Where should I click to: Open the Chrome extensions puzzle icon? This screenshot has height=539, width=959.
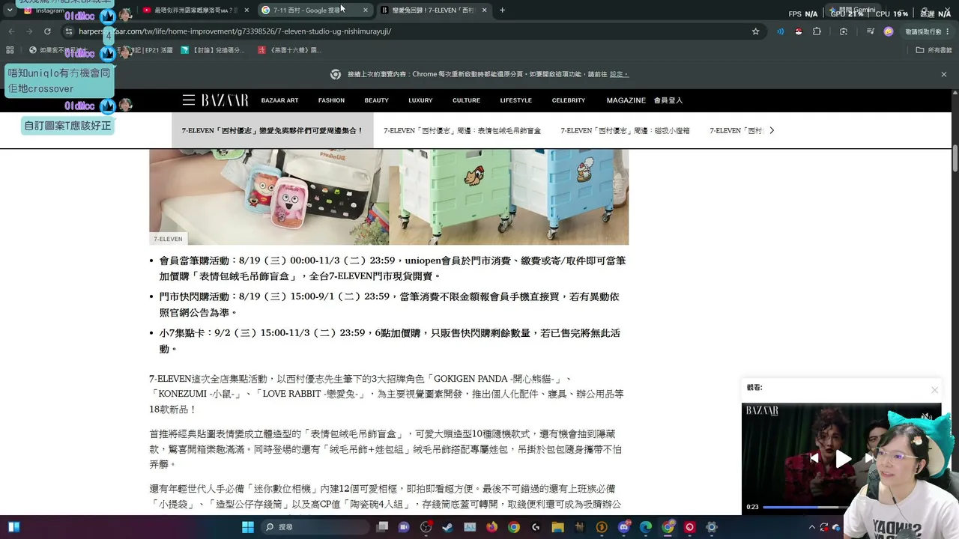(817, 31)
